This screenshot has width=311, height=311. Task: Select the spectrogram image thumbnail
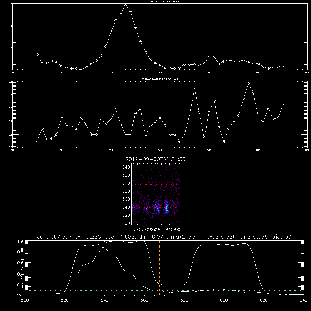tap(156, 194)
